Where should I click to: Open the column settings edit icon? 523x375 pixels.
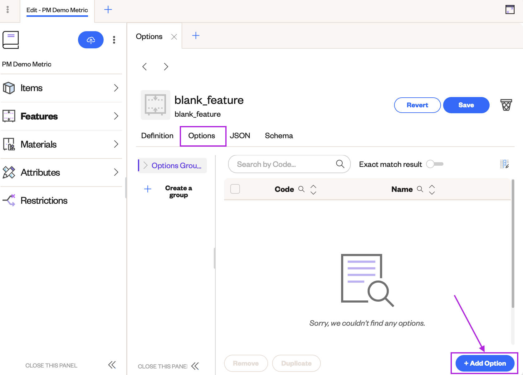505,164
